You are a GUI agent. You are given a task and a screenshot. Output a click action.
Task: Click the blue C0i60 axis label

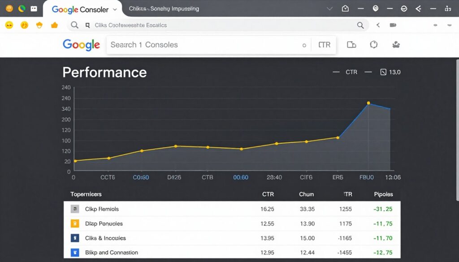coord(141,177)
